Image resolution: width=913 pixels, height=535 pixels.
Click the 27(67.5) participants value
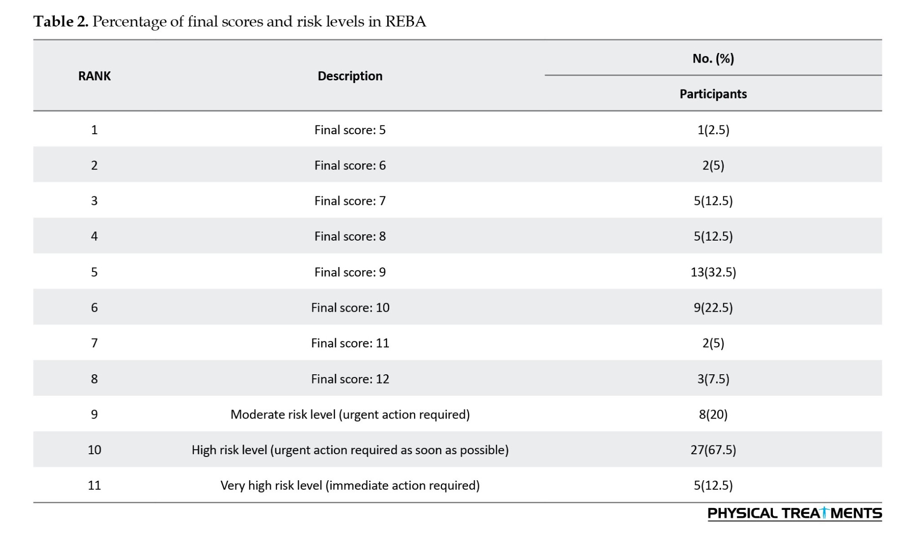[713, 450]
